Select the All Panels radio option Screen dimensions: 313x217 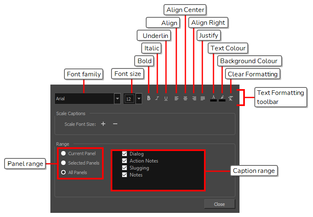click(64, 172)
